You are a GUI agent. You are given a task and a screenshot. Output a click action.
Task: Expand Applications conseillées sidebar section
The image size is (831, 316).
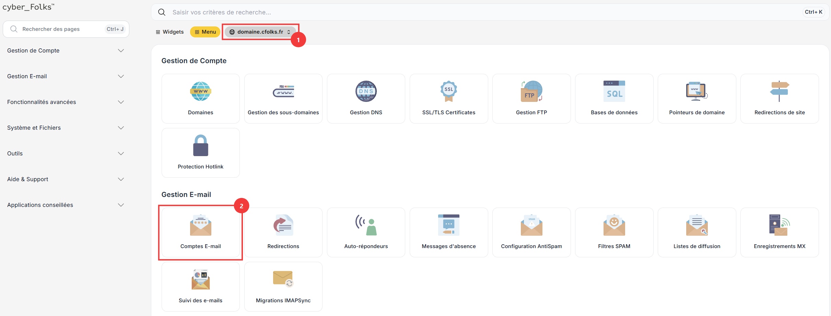(x=66, y=205)
